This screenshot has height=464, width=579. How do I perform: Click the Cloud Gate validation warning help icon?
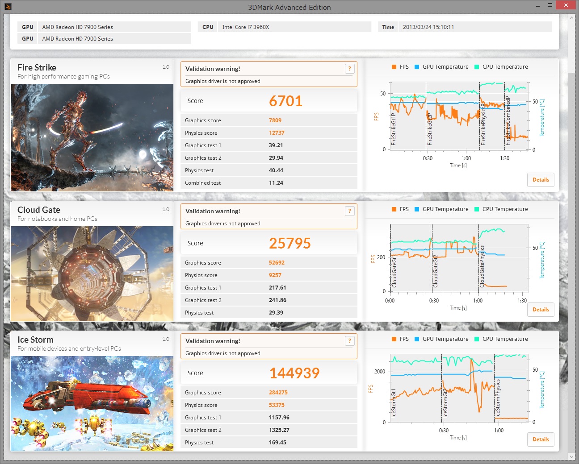[349, 211]
